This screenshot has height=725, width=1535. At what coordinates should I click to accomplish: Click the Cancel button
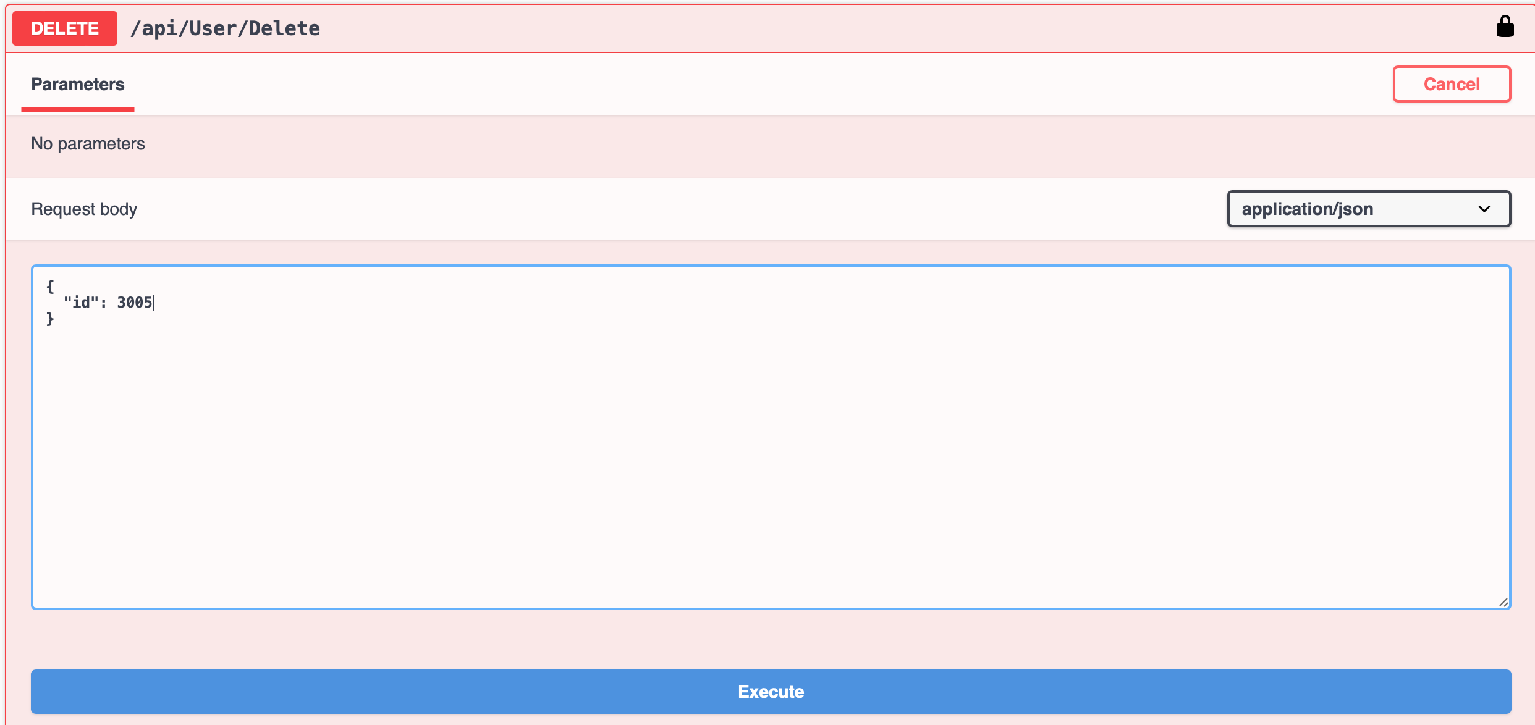pos(1452,84)
